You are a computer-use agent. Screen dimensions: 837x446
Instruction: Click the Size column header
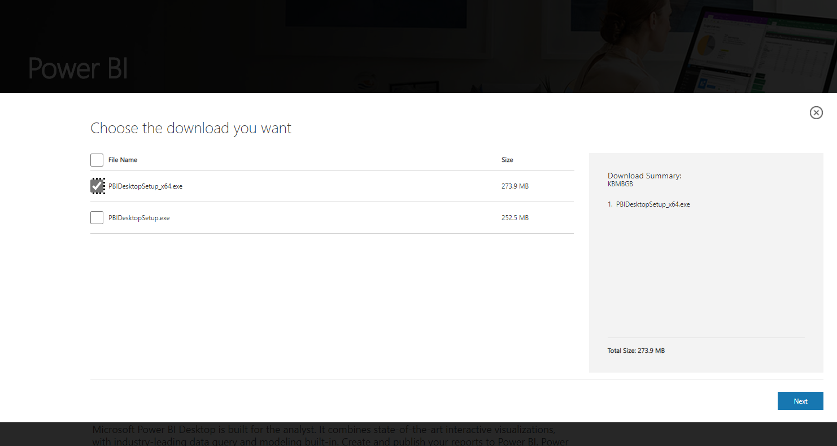pyautogui.click(x=507, y=160)
